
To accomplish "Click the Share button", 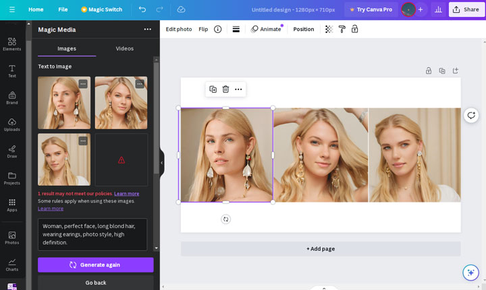I will (466, 9).
